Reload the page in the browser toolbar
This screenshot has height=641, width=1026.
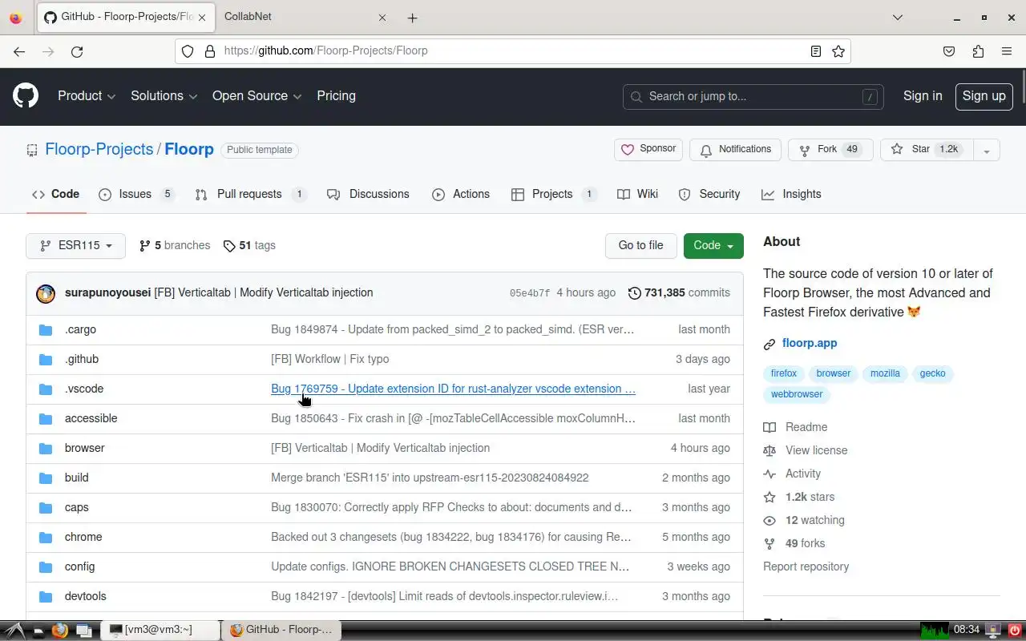(77, 51)
